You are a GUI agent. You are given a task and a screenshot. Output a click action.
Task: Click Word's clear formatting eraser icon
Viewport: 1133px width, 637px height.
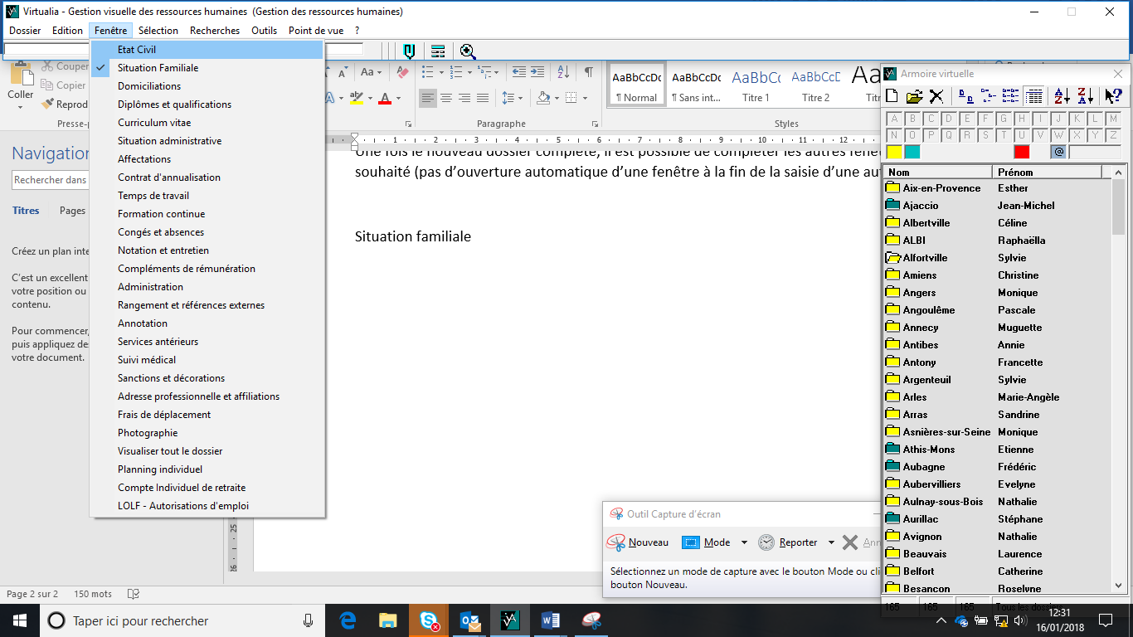point(403,72)
